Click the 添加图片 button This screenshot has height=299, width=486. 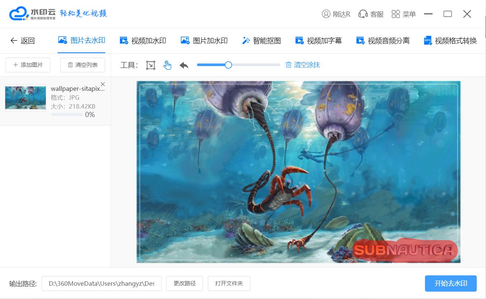(28, 65)
